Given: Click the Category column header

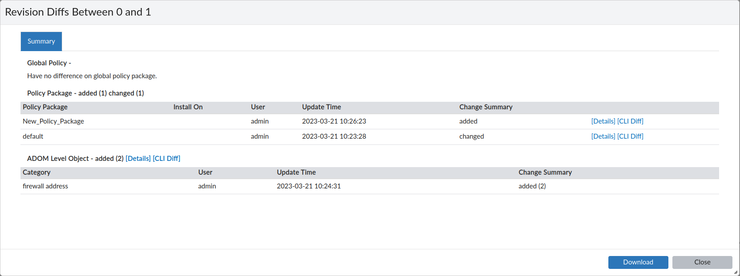Looking at the screenshot, I should pyautogui.click(x=36, y=172).
